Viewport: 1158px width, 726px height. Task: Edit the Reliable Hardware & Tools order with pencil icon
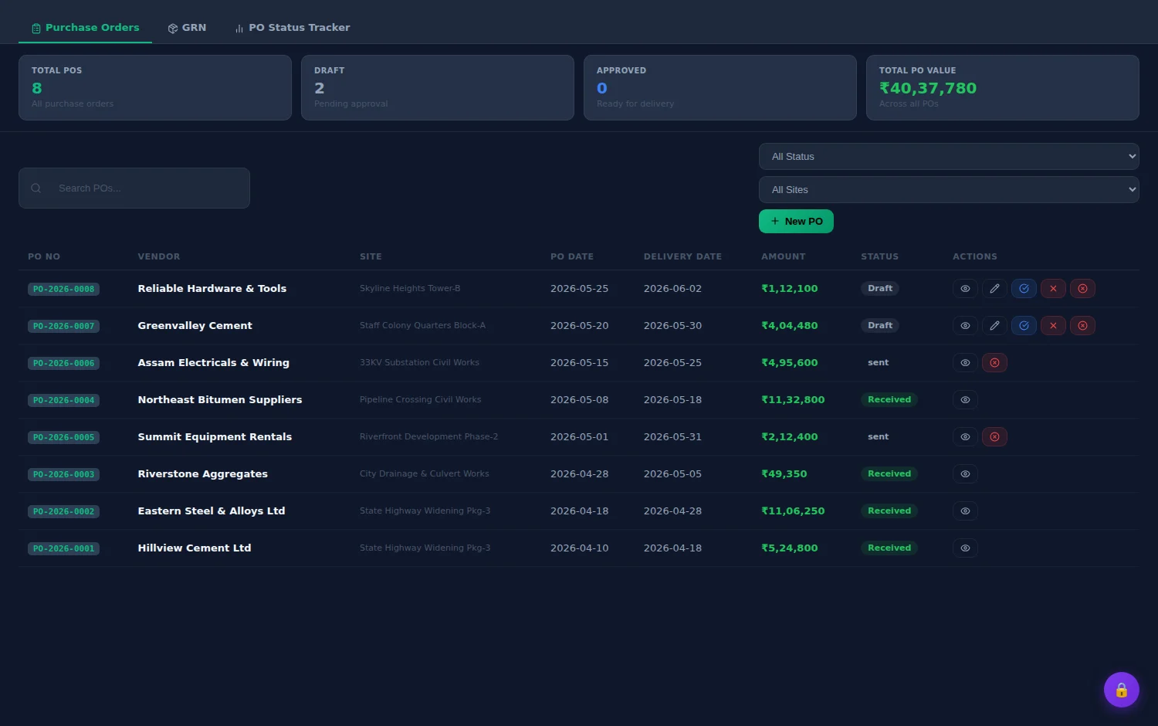[x=994, y=288]
